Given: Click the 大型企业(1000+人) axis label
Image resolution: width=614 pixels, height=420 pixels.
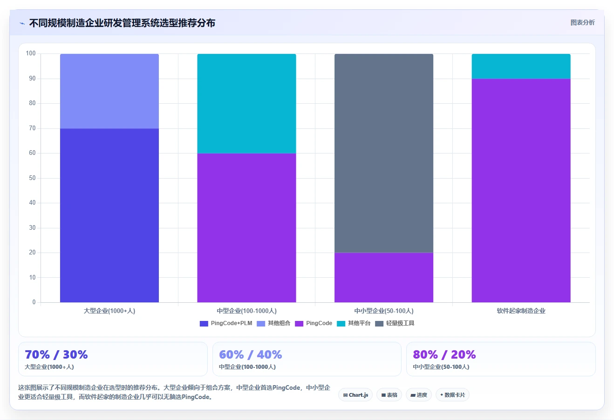Looking at the screenshot, I should pos(109,311).
